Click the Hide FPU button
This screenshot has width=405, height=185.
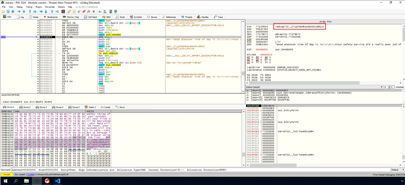coord(325,22)
